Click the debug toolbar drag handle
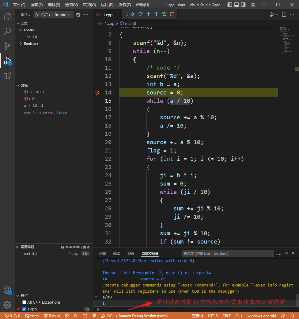Viewport: 299px width, 319px height. (127, 14)
